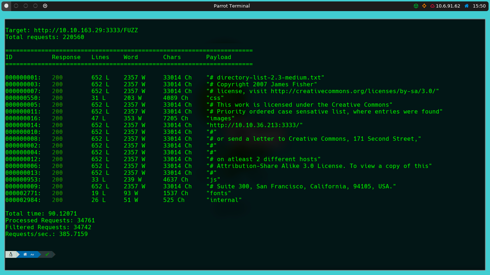Click the Chars column header
490x275 pixels.
pos(172,57)
